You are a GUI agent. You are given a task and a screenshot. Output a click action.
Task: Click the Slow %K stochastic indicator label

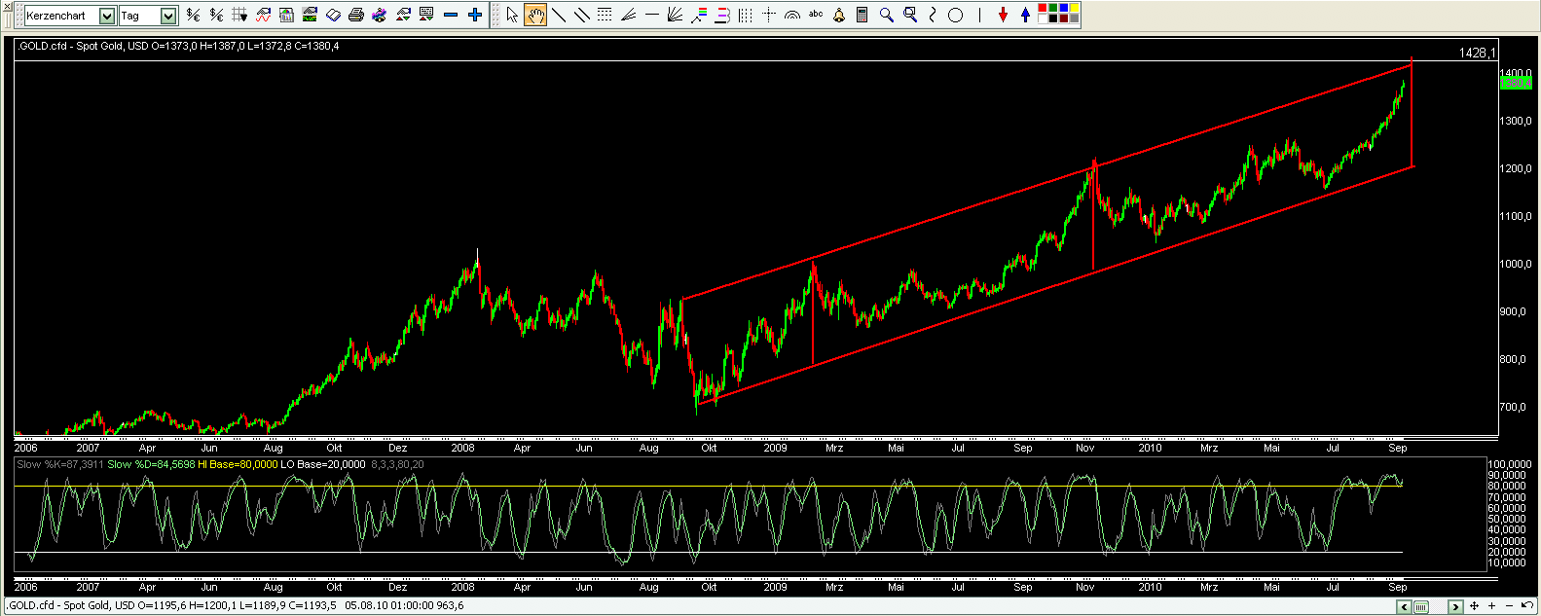point(60,464)
